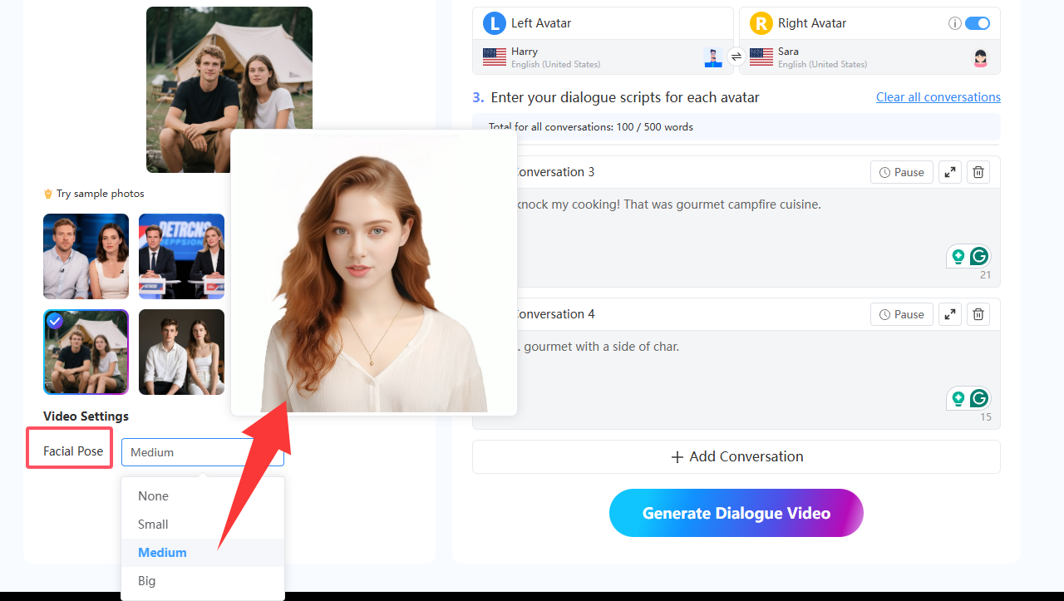Click Clear all conversations link
The image size is (1064, 601).
938,96
